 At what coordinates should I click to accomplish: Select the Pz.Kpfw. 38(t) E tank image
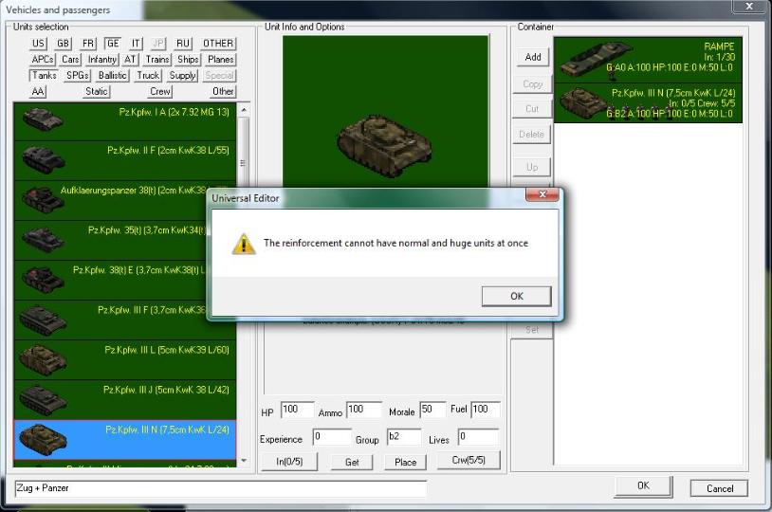pyautogui.click(x=43, y=280)
